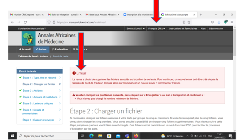
Task: Open the Ernest Sumaili user dropdown
Action: (136, 29)
